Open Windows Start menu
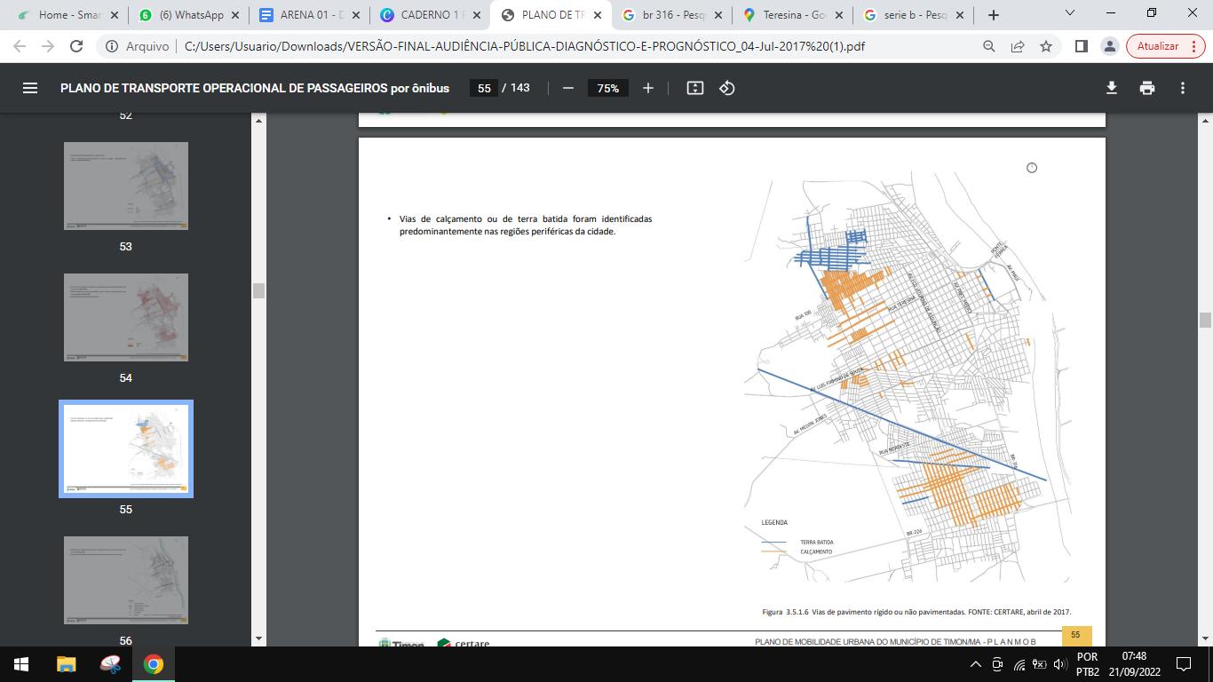1213x682 pixels. pos(21,664)
